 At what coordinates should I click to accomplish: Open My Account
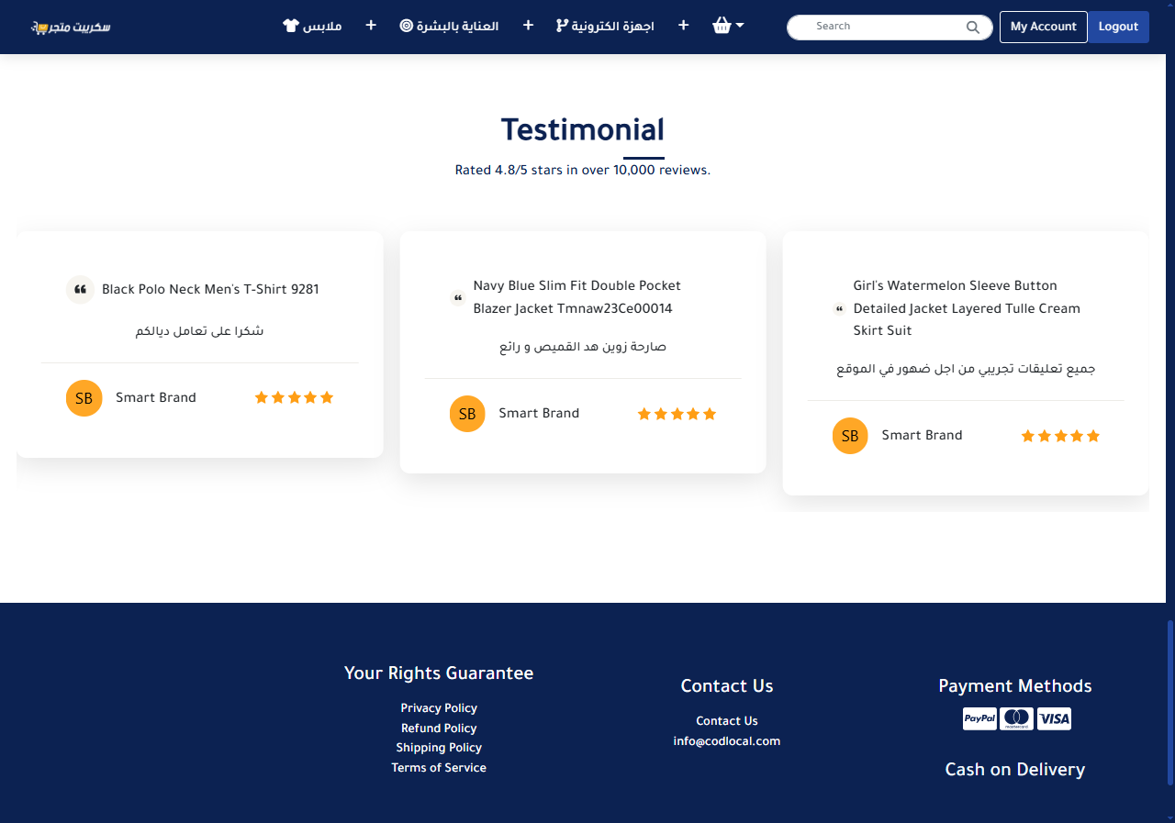1043,27
